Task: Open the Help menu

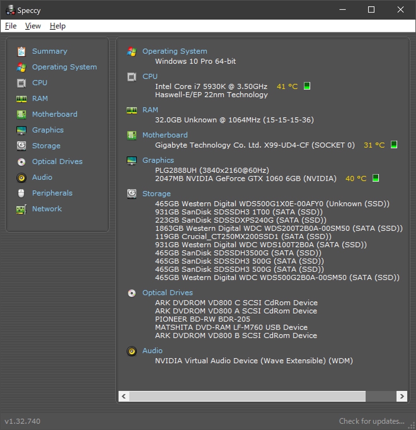Action: click(x=58, y=26)
